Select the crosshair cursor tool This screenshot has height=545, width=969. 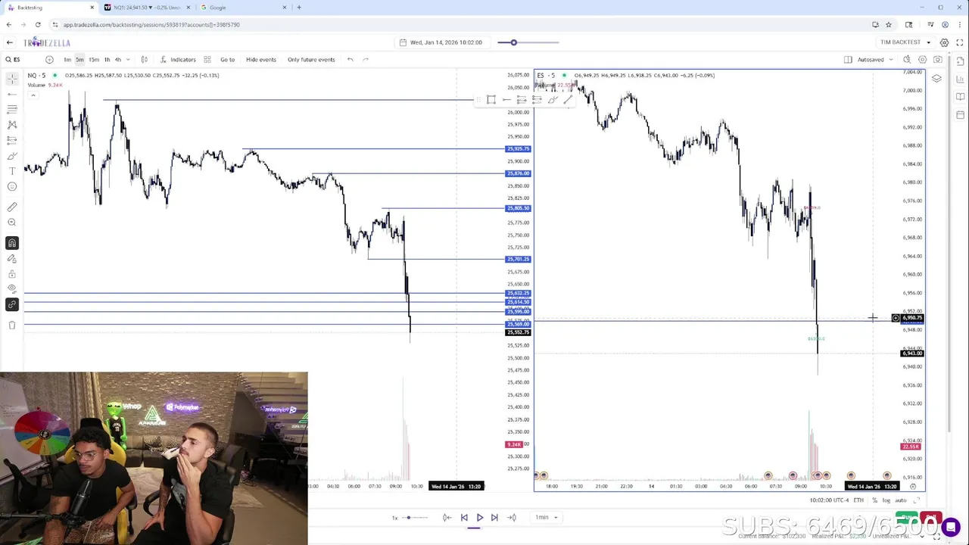[x=12, y=78]
